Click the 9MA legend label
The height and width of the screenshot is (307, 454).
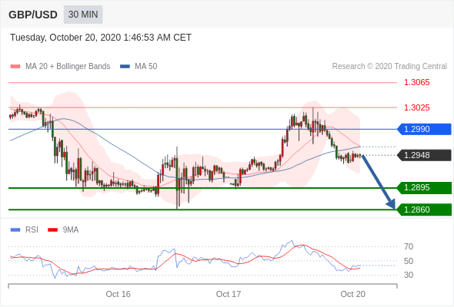[71, 230]
